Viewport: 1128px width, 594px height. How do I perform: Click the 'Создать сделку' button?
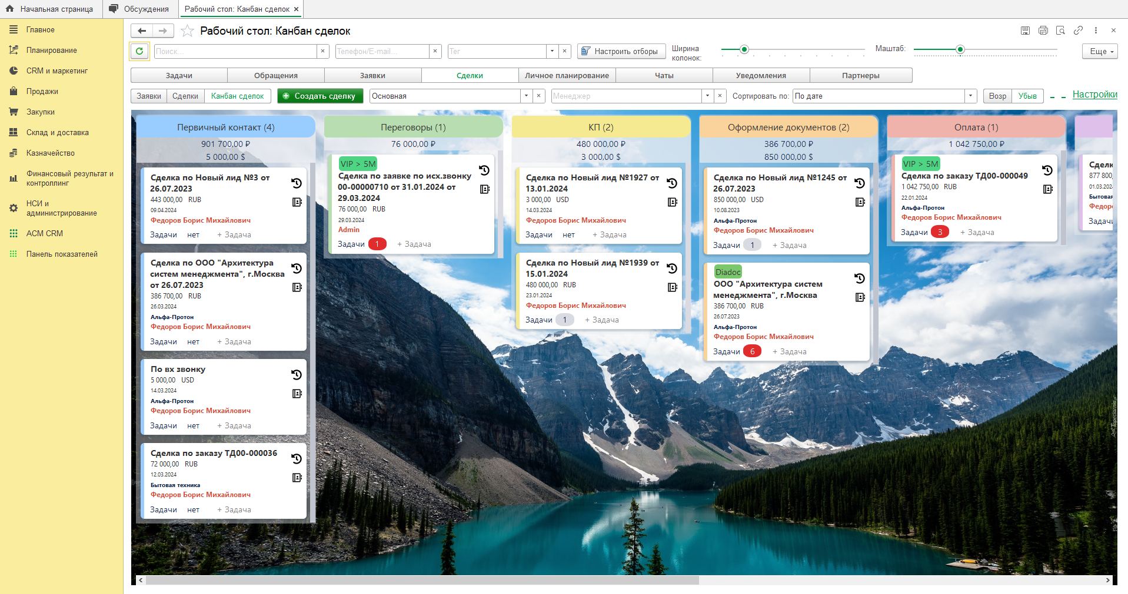[x=320, y=96]
